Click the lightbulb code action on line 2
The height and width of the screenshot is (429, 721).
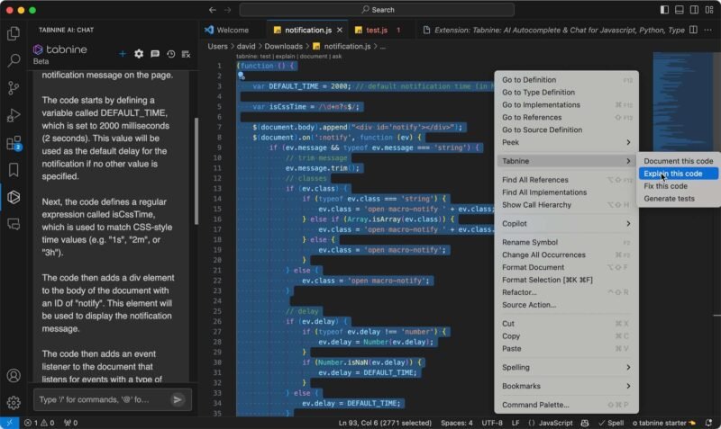(241, 76)
